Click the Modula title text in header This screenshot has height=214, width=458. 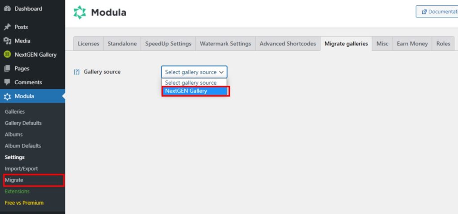109,12
